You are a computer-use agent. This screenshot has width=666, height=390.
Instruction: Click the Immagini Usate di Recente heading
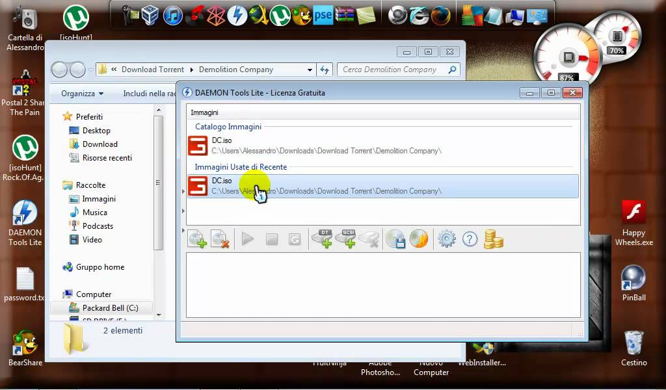(x=241, y=167)
